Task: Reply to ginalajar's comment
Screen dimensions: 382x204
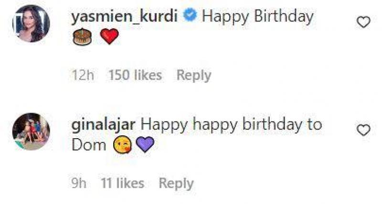Action: pyautogui.click(x=176, y=184)
